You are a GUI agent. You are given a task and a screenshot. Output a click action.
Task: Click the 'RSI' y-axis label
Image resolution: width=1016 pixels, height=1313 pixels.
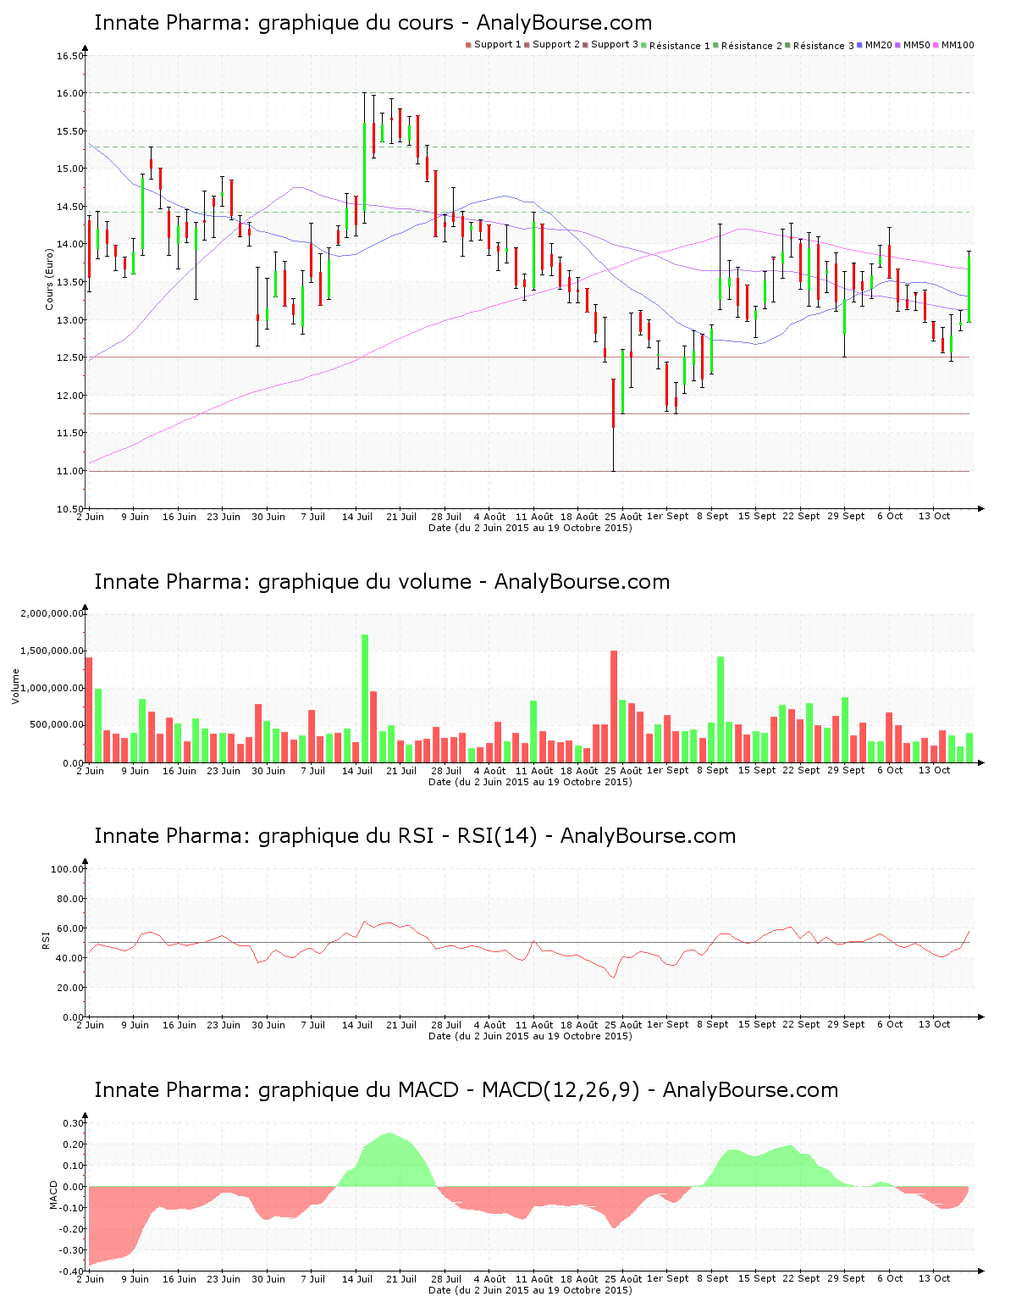point(46,939)
